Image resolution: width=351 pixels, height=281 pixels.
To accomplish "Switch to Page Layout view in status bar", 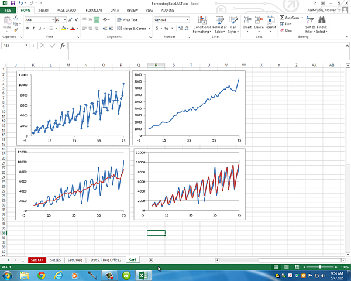I will pos(286,267).
